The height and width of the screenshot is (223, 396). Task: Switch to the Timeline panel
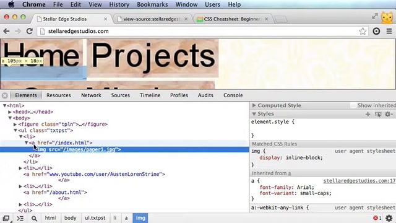(150, 95)
